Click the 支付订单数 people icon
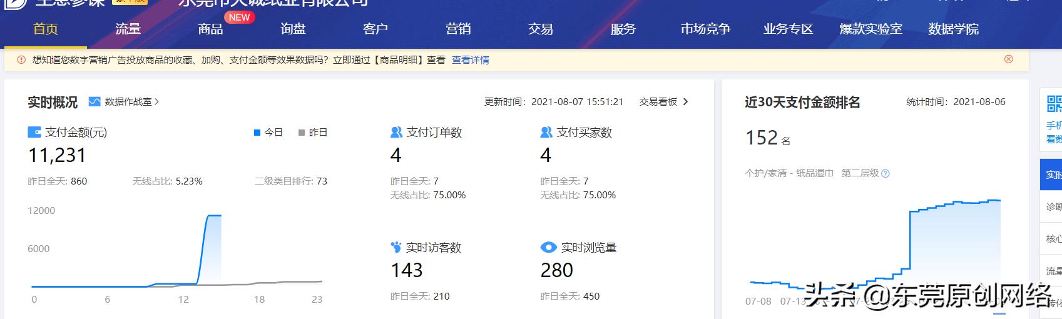Image resolution: width=1062 pixels, height=319 pixels. pos(396,132)
